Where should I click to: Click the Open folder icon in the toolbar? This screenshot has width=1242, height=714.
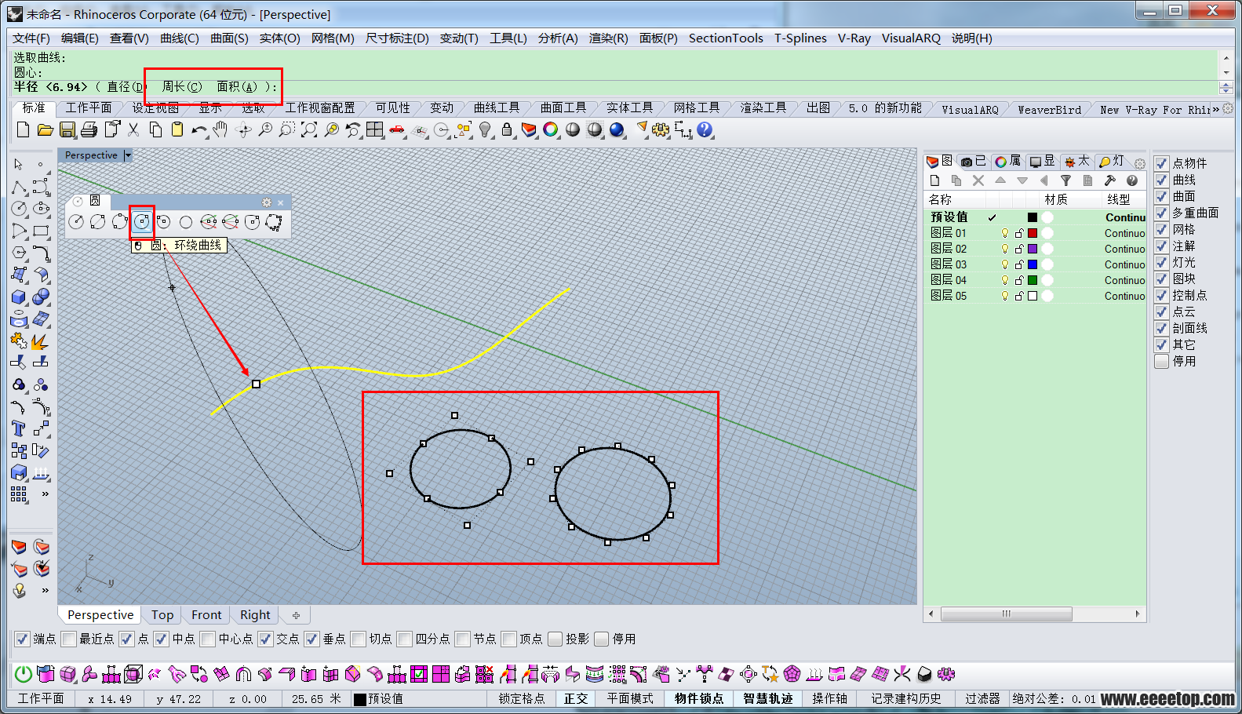coord(46,129)
